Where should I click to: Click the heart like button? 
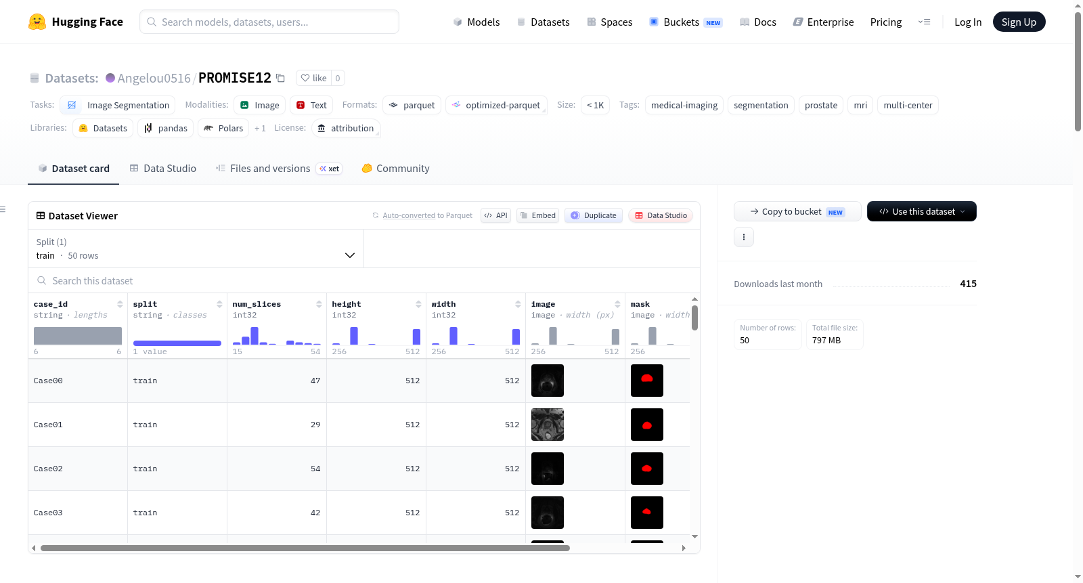[x=313, y=78]
